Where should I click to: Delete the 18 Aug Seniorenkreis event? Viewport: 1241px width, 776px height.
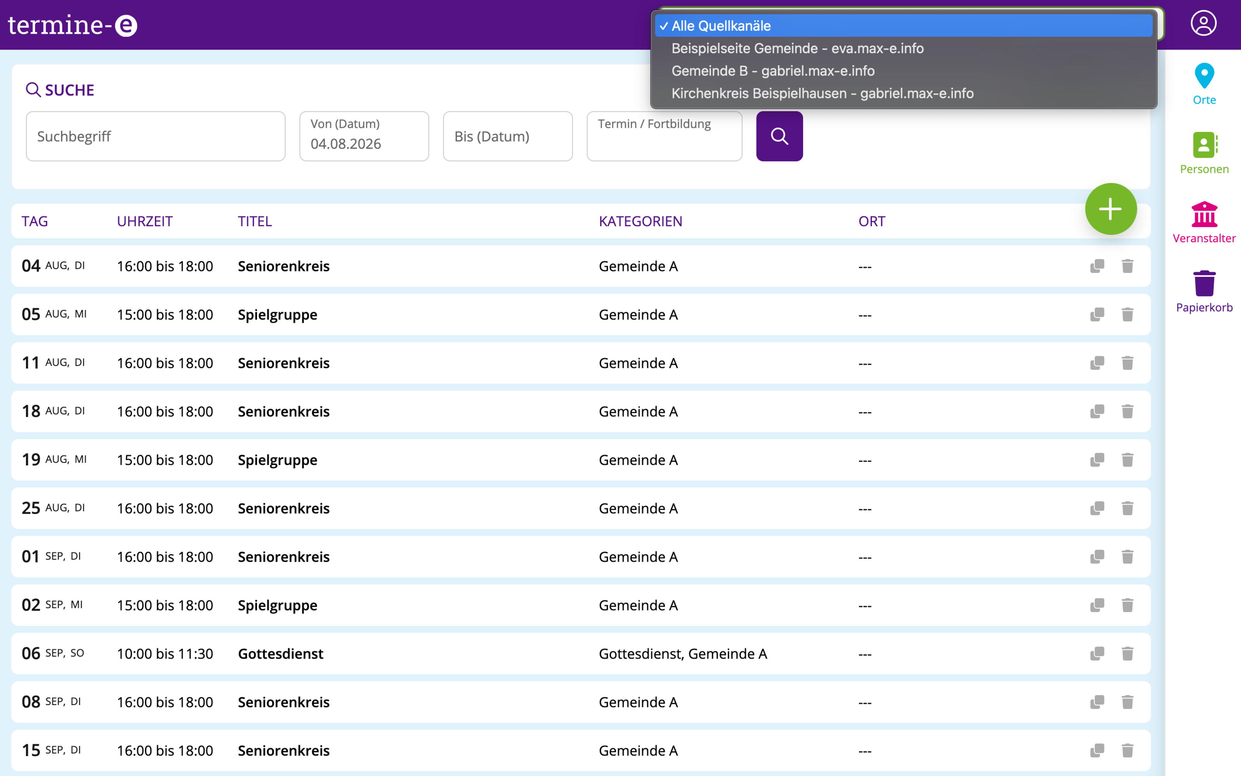click(x=1127, y=411)
